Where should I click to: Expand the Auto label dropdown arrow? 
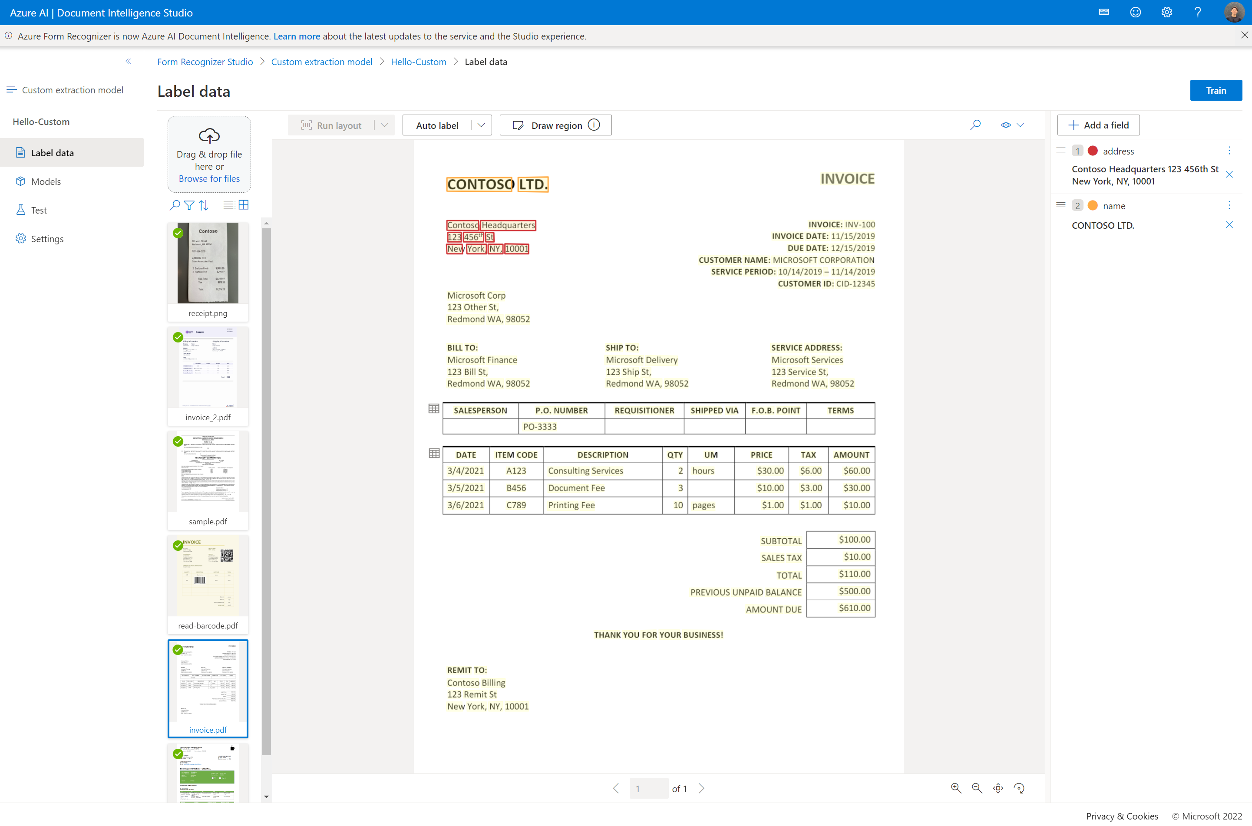coord(480,125)
